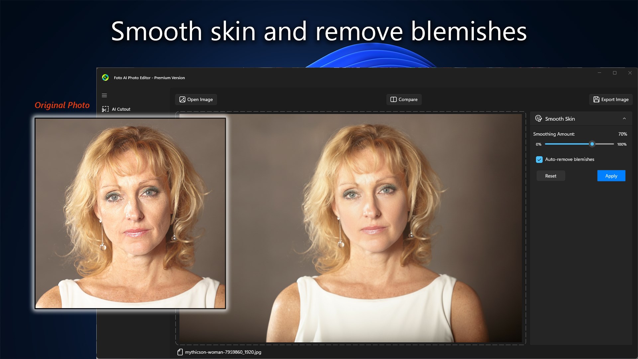Screen dimensions: 638x359
Task: Click the Foto AI Photo Editor logo
Action: (x=105, y=77)
